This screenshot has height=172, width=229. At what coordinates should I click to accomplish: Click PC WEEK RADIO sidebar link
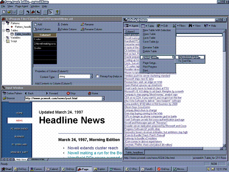pos(19,129)
